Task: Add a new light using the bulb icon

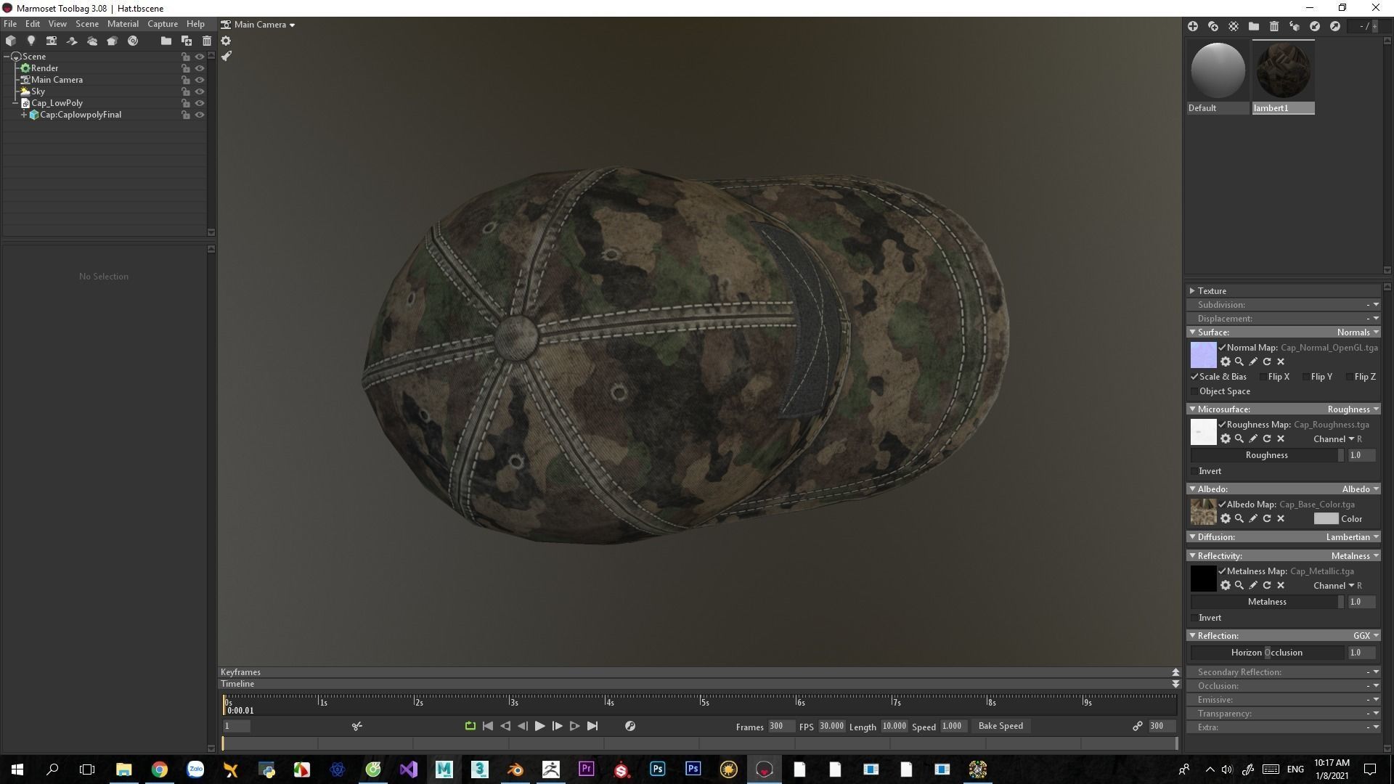Action: pos(31,41)
